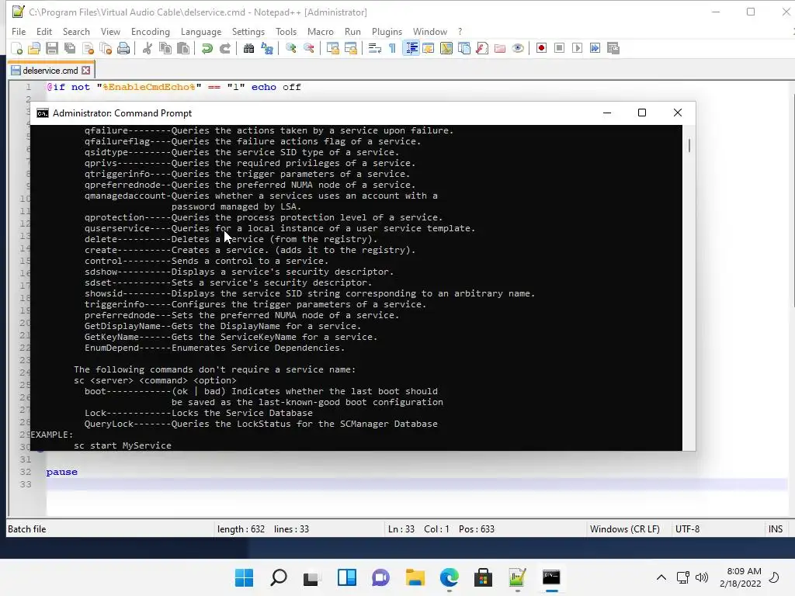The width and height of the screenshot is (795, 596).
Task: Open Find with the binoculars icon
Action: 248,48
